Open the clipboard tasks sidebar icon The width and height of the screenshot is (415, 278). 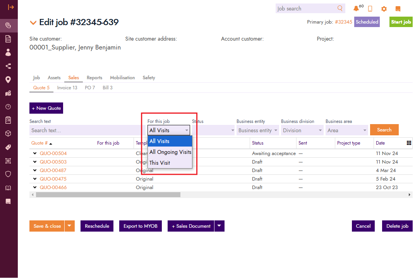point(8,120)
